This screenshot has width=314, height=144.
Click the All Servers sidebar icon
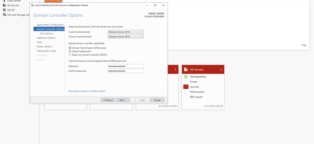(4, 5)
